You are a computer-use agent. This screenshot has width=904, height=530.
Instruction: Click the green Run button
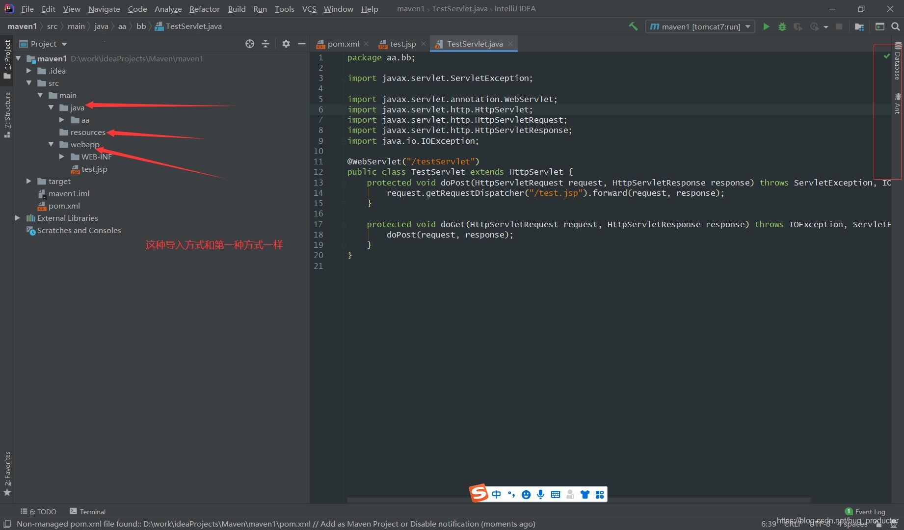tap(766, 26)
